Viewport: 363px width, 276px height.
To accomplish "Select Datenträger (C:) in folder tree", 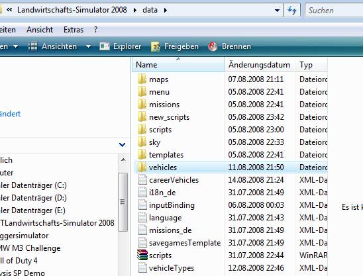I will point(33,185).
